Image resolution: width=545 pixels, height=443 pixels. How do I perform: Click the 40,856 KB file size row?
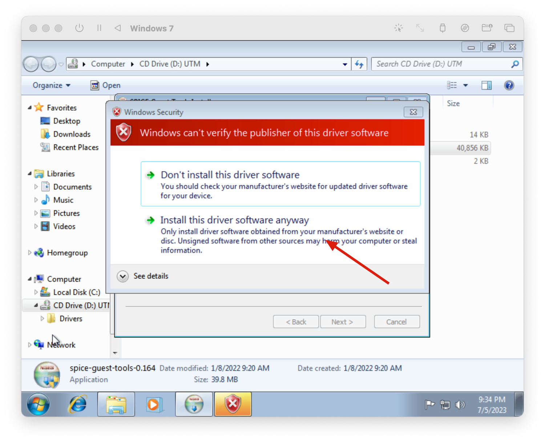(x=472, y=148)
